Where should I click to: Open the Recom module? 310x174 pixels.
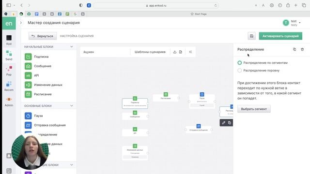click(x=9, y=86)
